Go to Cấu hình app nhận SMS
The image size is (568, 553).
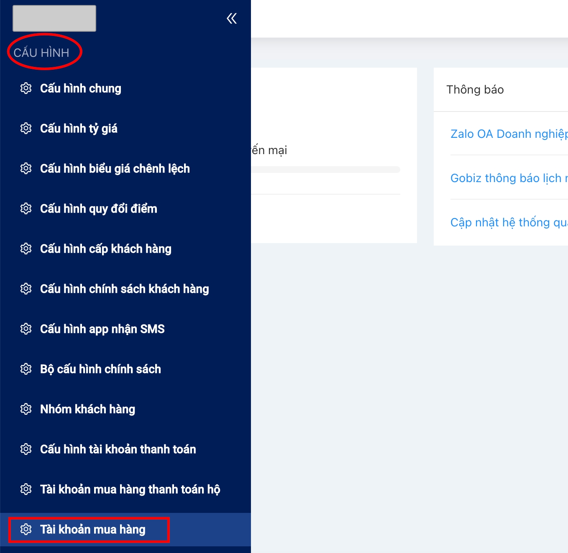(x=102, y=329)
